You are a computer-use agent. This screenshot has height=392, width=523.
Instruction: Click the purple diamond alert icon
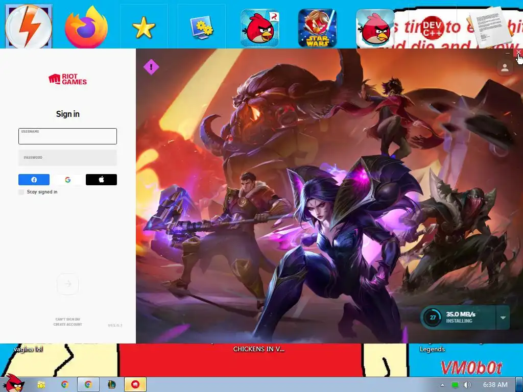click(x=151, y=67)
